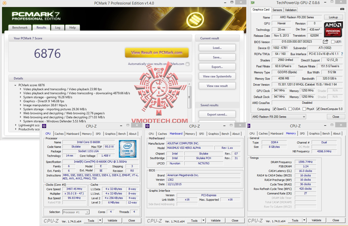Click the Intel Core i5 inside badge
348x226 pixels.
pyautogui.click(x=128, y=149)
